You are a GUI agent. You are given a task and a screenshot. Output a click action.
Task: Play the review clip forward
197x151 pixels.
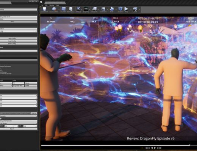(x=155, y=148)
